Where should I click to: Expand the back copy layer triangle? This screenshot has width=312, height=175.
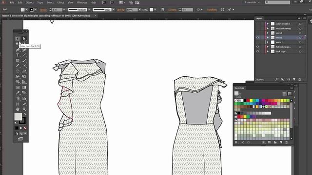click(268, 52)
